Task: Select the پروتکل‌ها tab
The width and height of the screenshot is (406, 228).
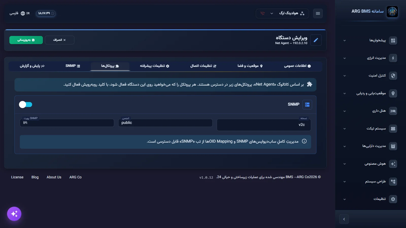Action: [110, 66]
